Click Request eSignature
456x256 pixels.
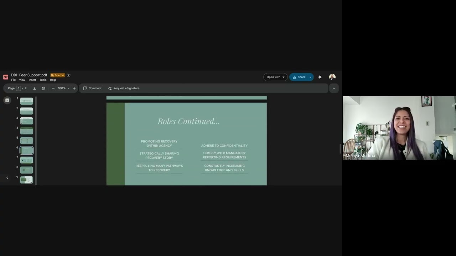click(x=124, y=88)
